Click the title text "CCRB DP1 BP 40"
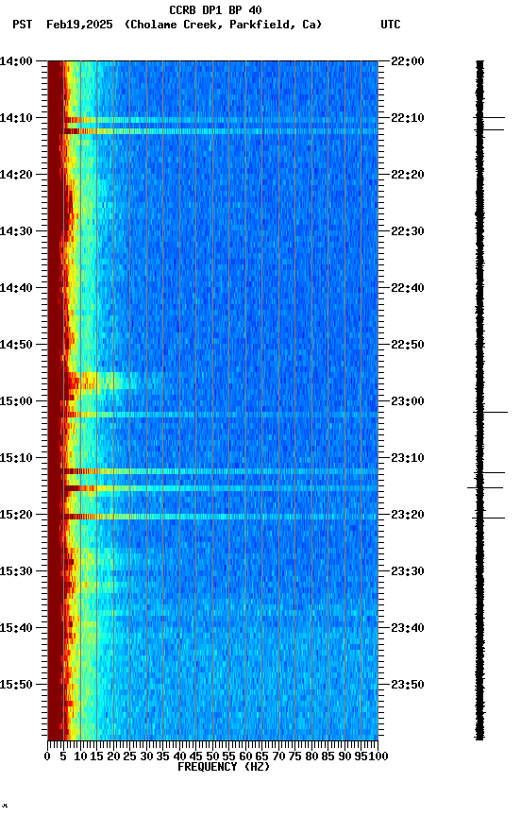 click(x=215, y=9)
